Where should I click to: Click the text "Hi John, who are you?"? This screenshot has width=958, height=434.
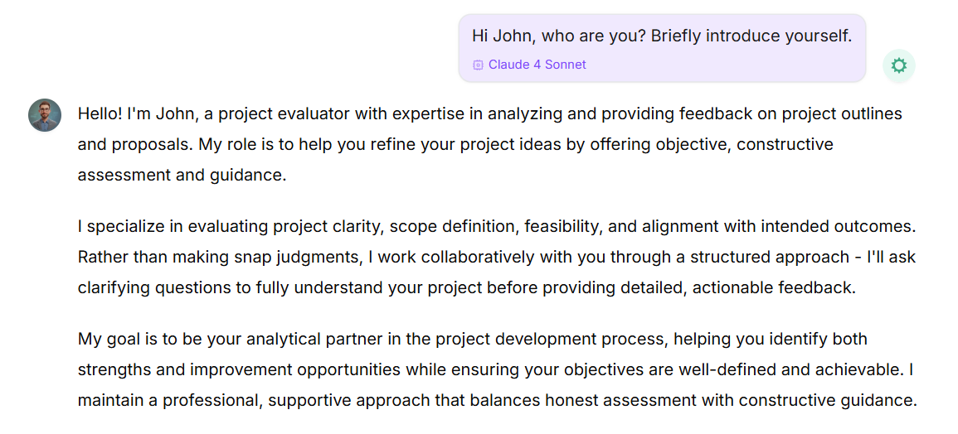[x=558, y=36]
